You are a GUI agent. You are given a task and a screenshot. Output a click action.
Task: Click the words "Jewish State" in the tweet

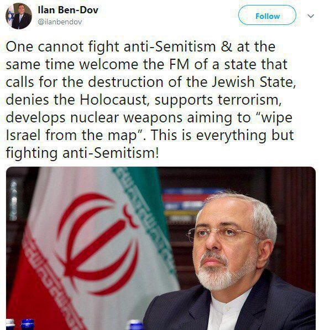pos(253,82)
